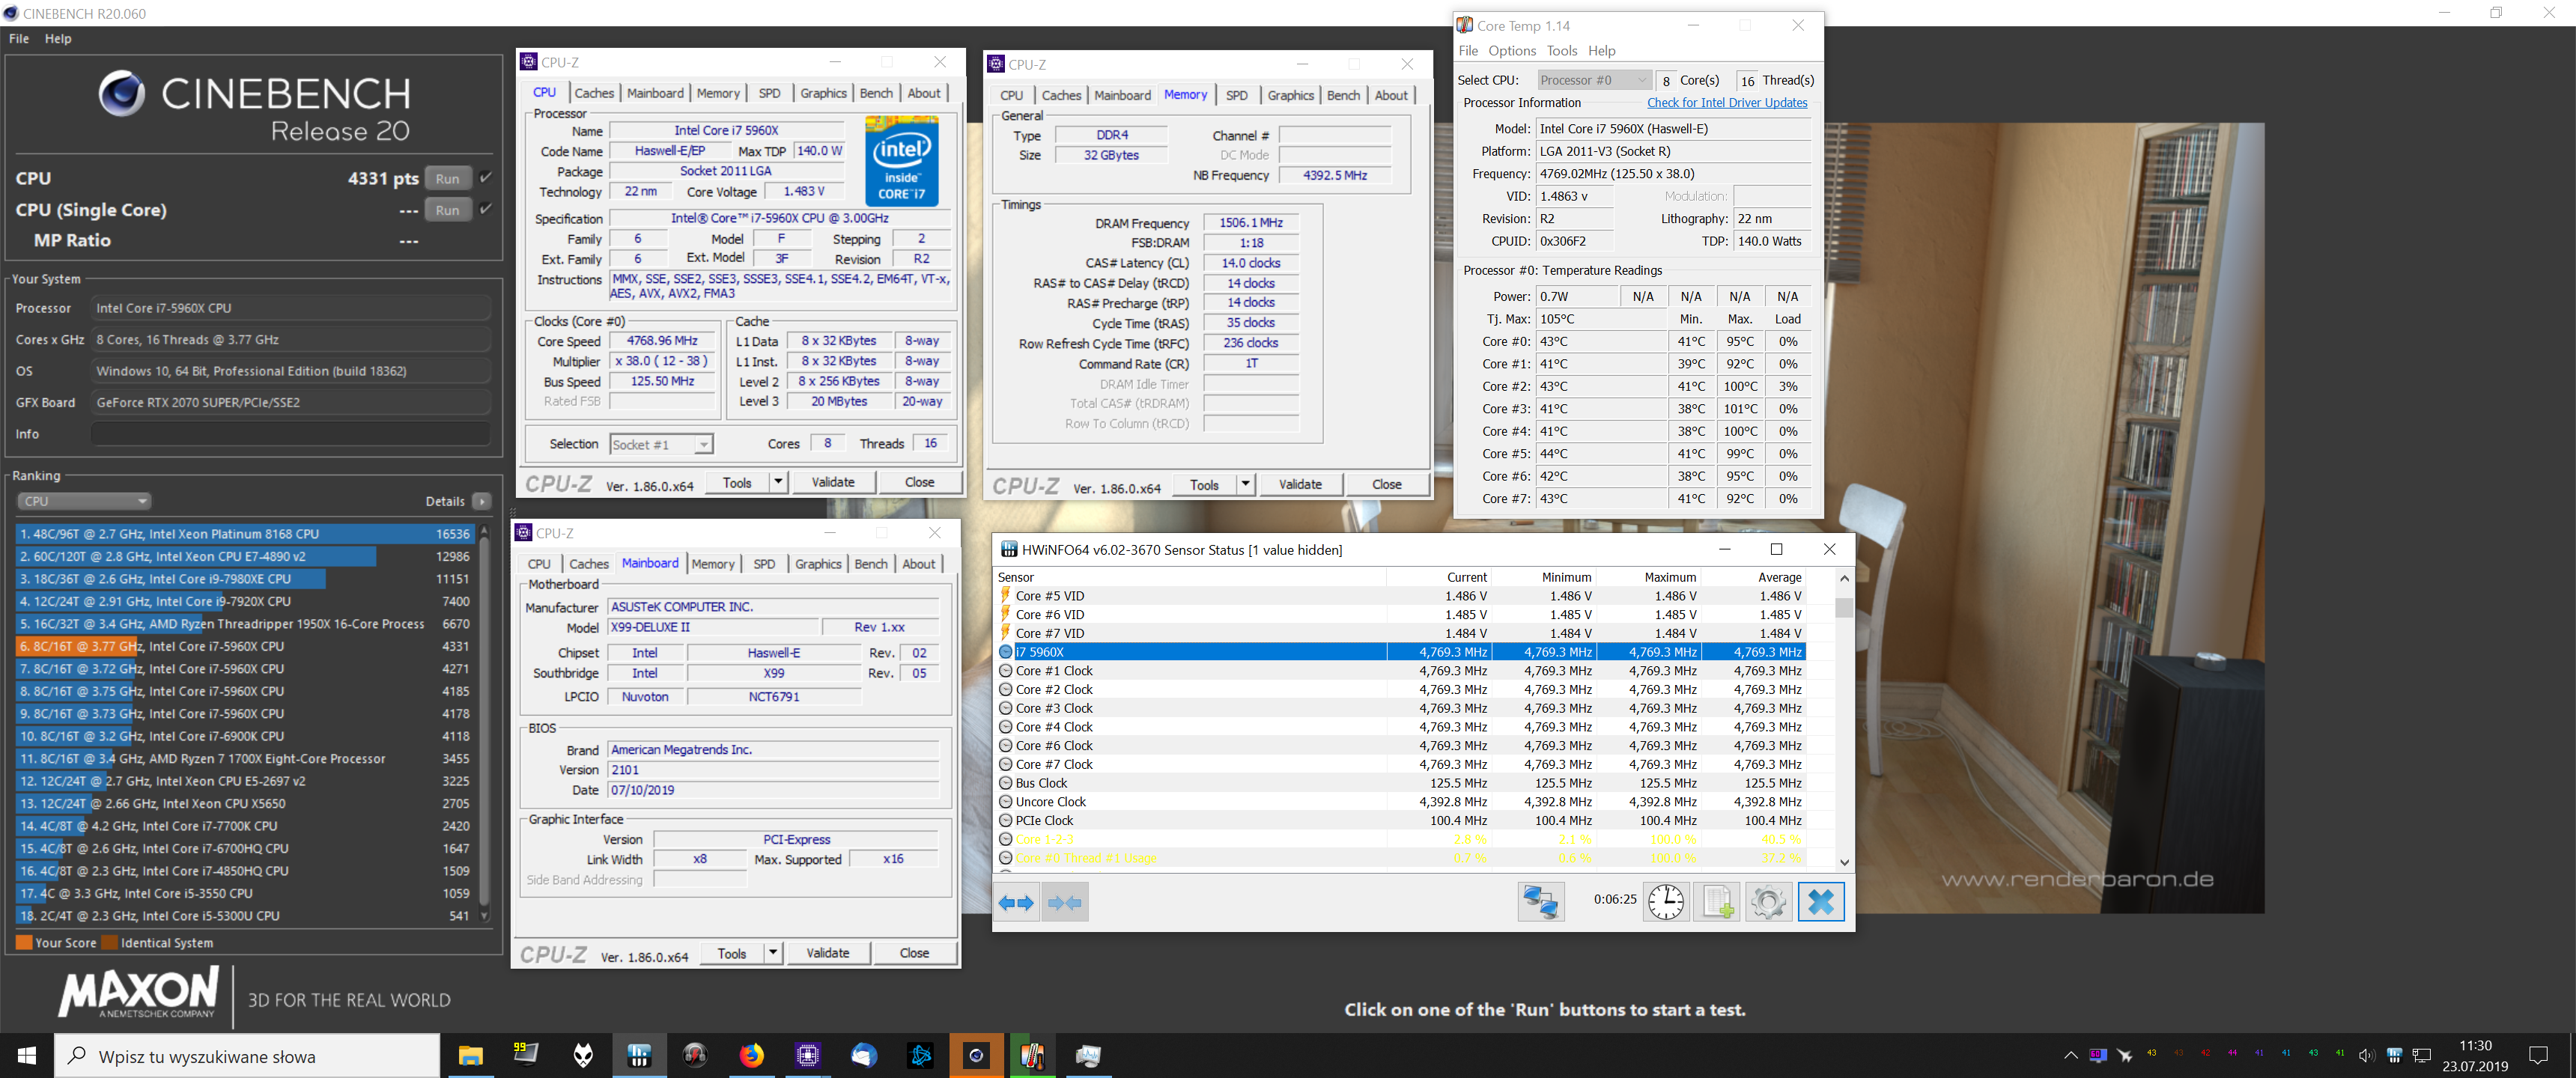Image resolution: width=2576 pixels, height=1078 pixels.
Task: Click Tools button in CPU-Z CPU window
Action: (737, 482)
